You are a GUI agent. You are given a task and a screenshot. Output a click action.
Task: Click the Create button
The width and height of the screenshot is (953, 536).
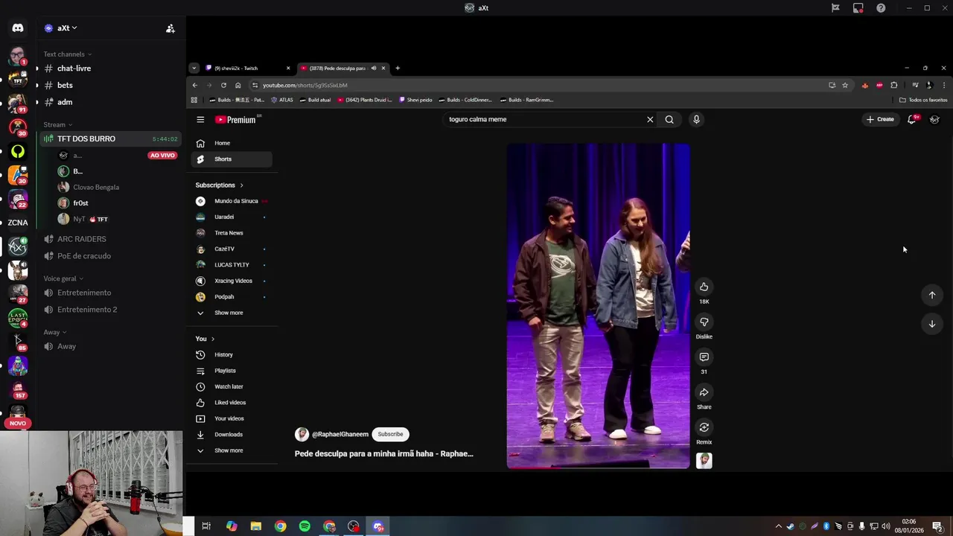click(879, 119)
